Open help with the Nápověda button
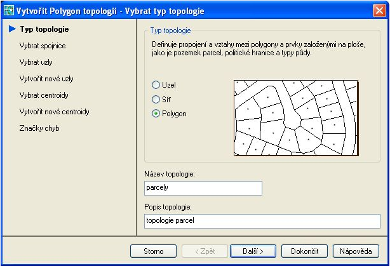This screenshot has height=266, width=390. (x=356, y=251)
